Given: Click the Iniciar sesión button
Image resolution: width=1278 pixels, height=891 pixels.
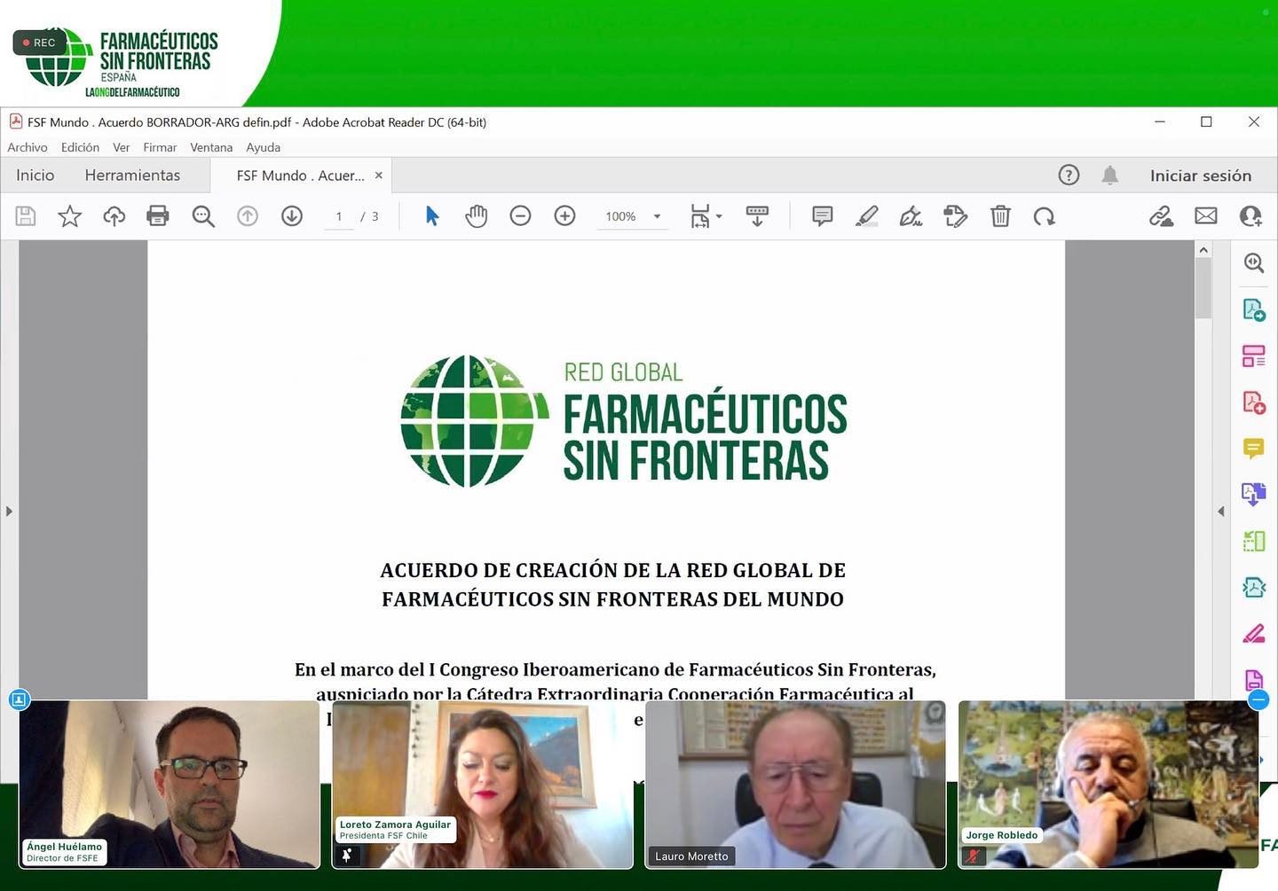Looking at the screenshot, I should point(1201,176).
